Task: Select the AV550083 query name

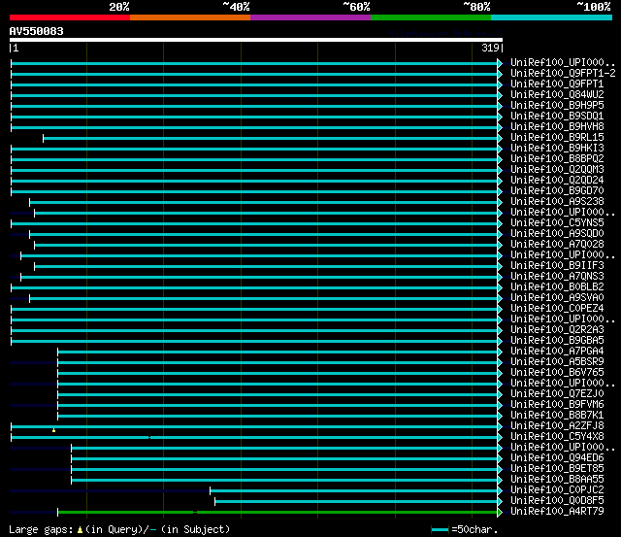Action: pyautogui.click(x=37, y=31)
